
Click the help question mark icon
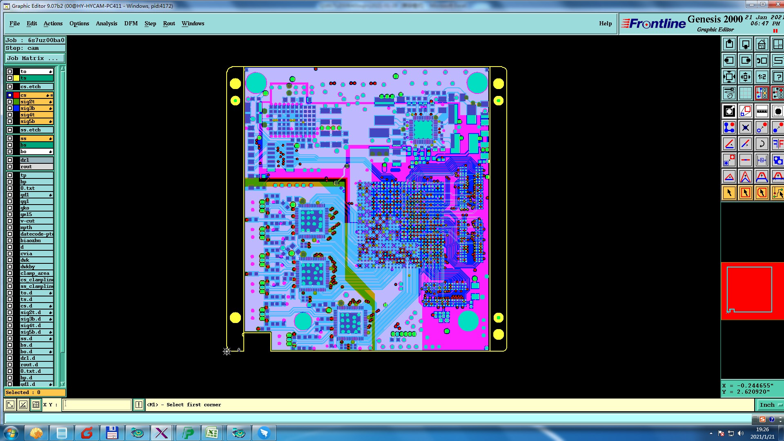coord(777,77)
